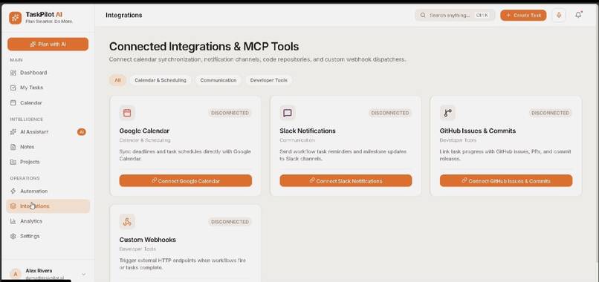
Task: Click the Settings gear icon
Action: pyautogui.click(x=13, y=236)
